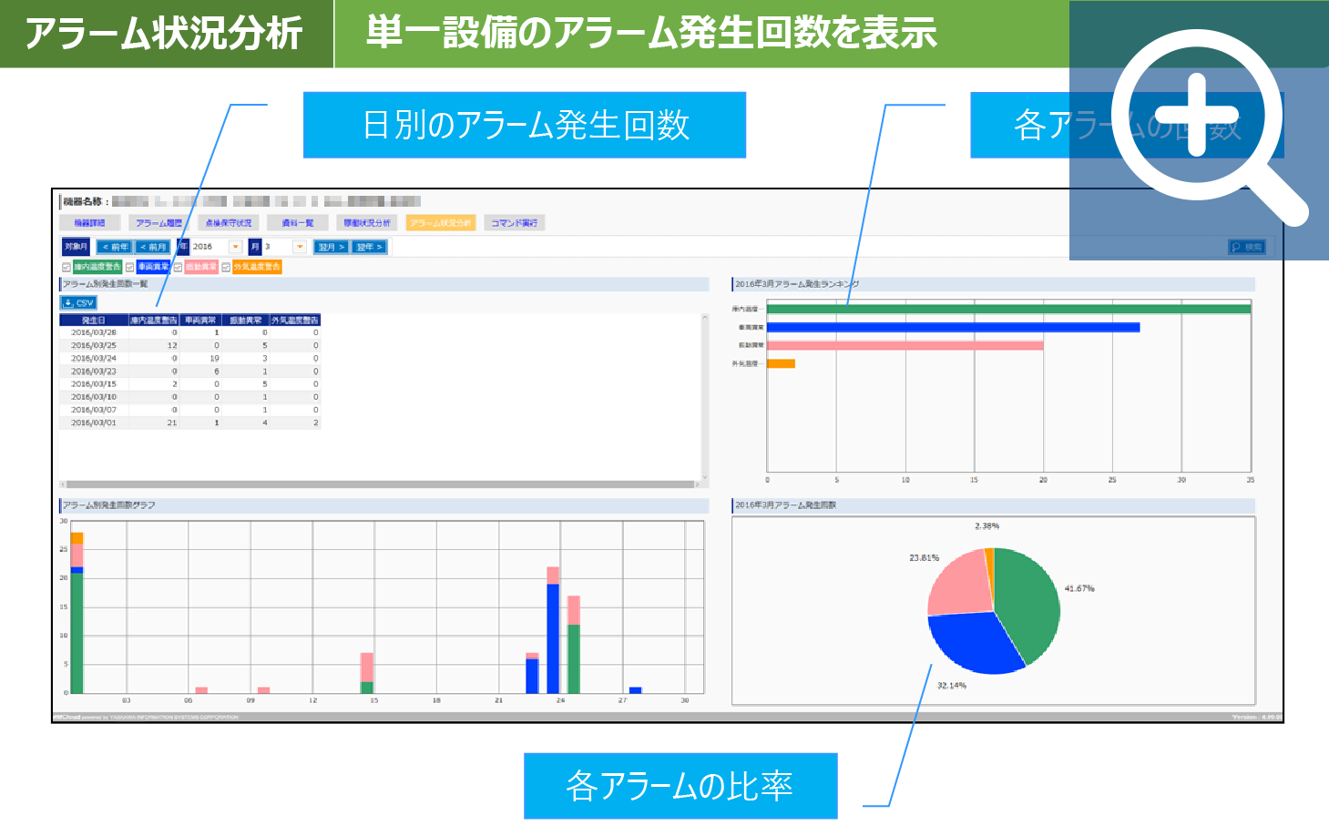
Task: Go to previous year with < 前年
Action: (115, 247)
